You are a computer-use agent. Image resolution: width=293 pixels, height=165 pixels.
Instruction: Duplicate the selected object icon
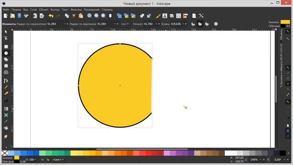(x=119, y=16)
